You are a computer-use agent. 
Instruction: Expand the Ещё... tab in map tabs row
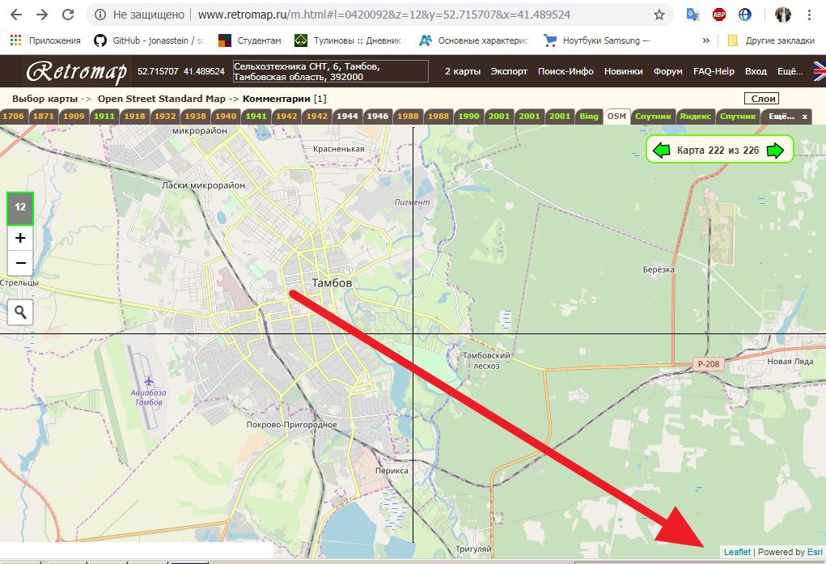point(781,117)
